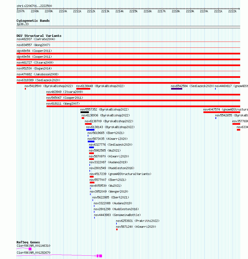248x259 pixels.
Task: Click the small red nsv5419500 feature bar
Action: coord(25,89)
